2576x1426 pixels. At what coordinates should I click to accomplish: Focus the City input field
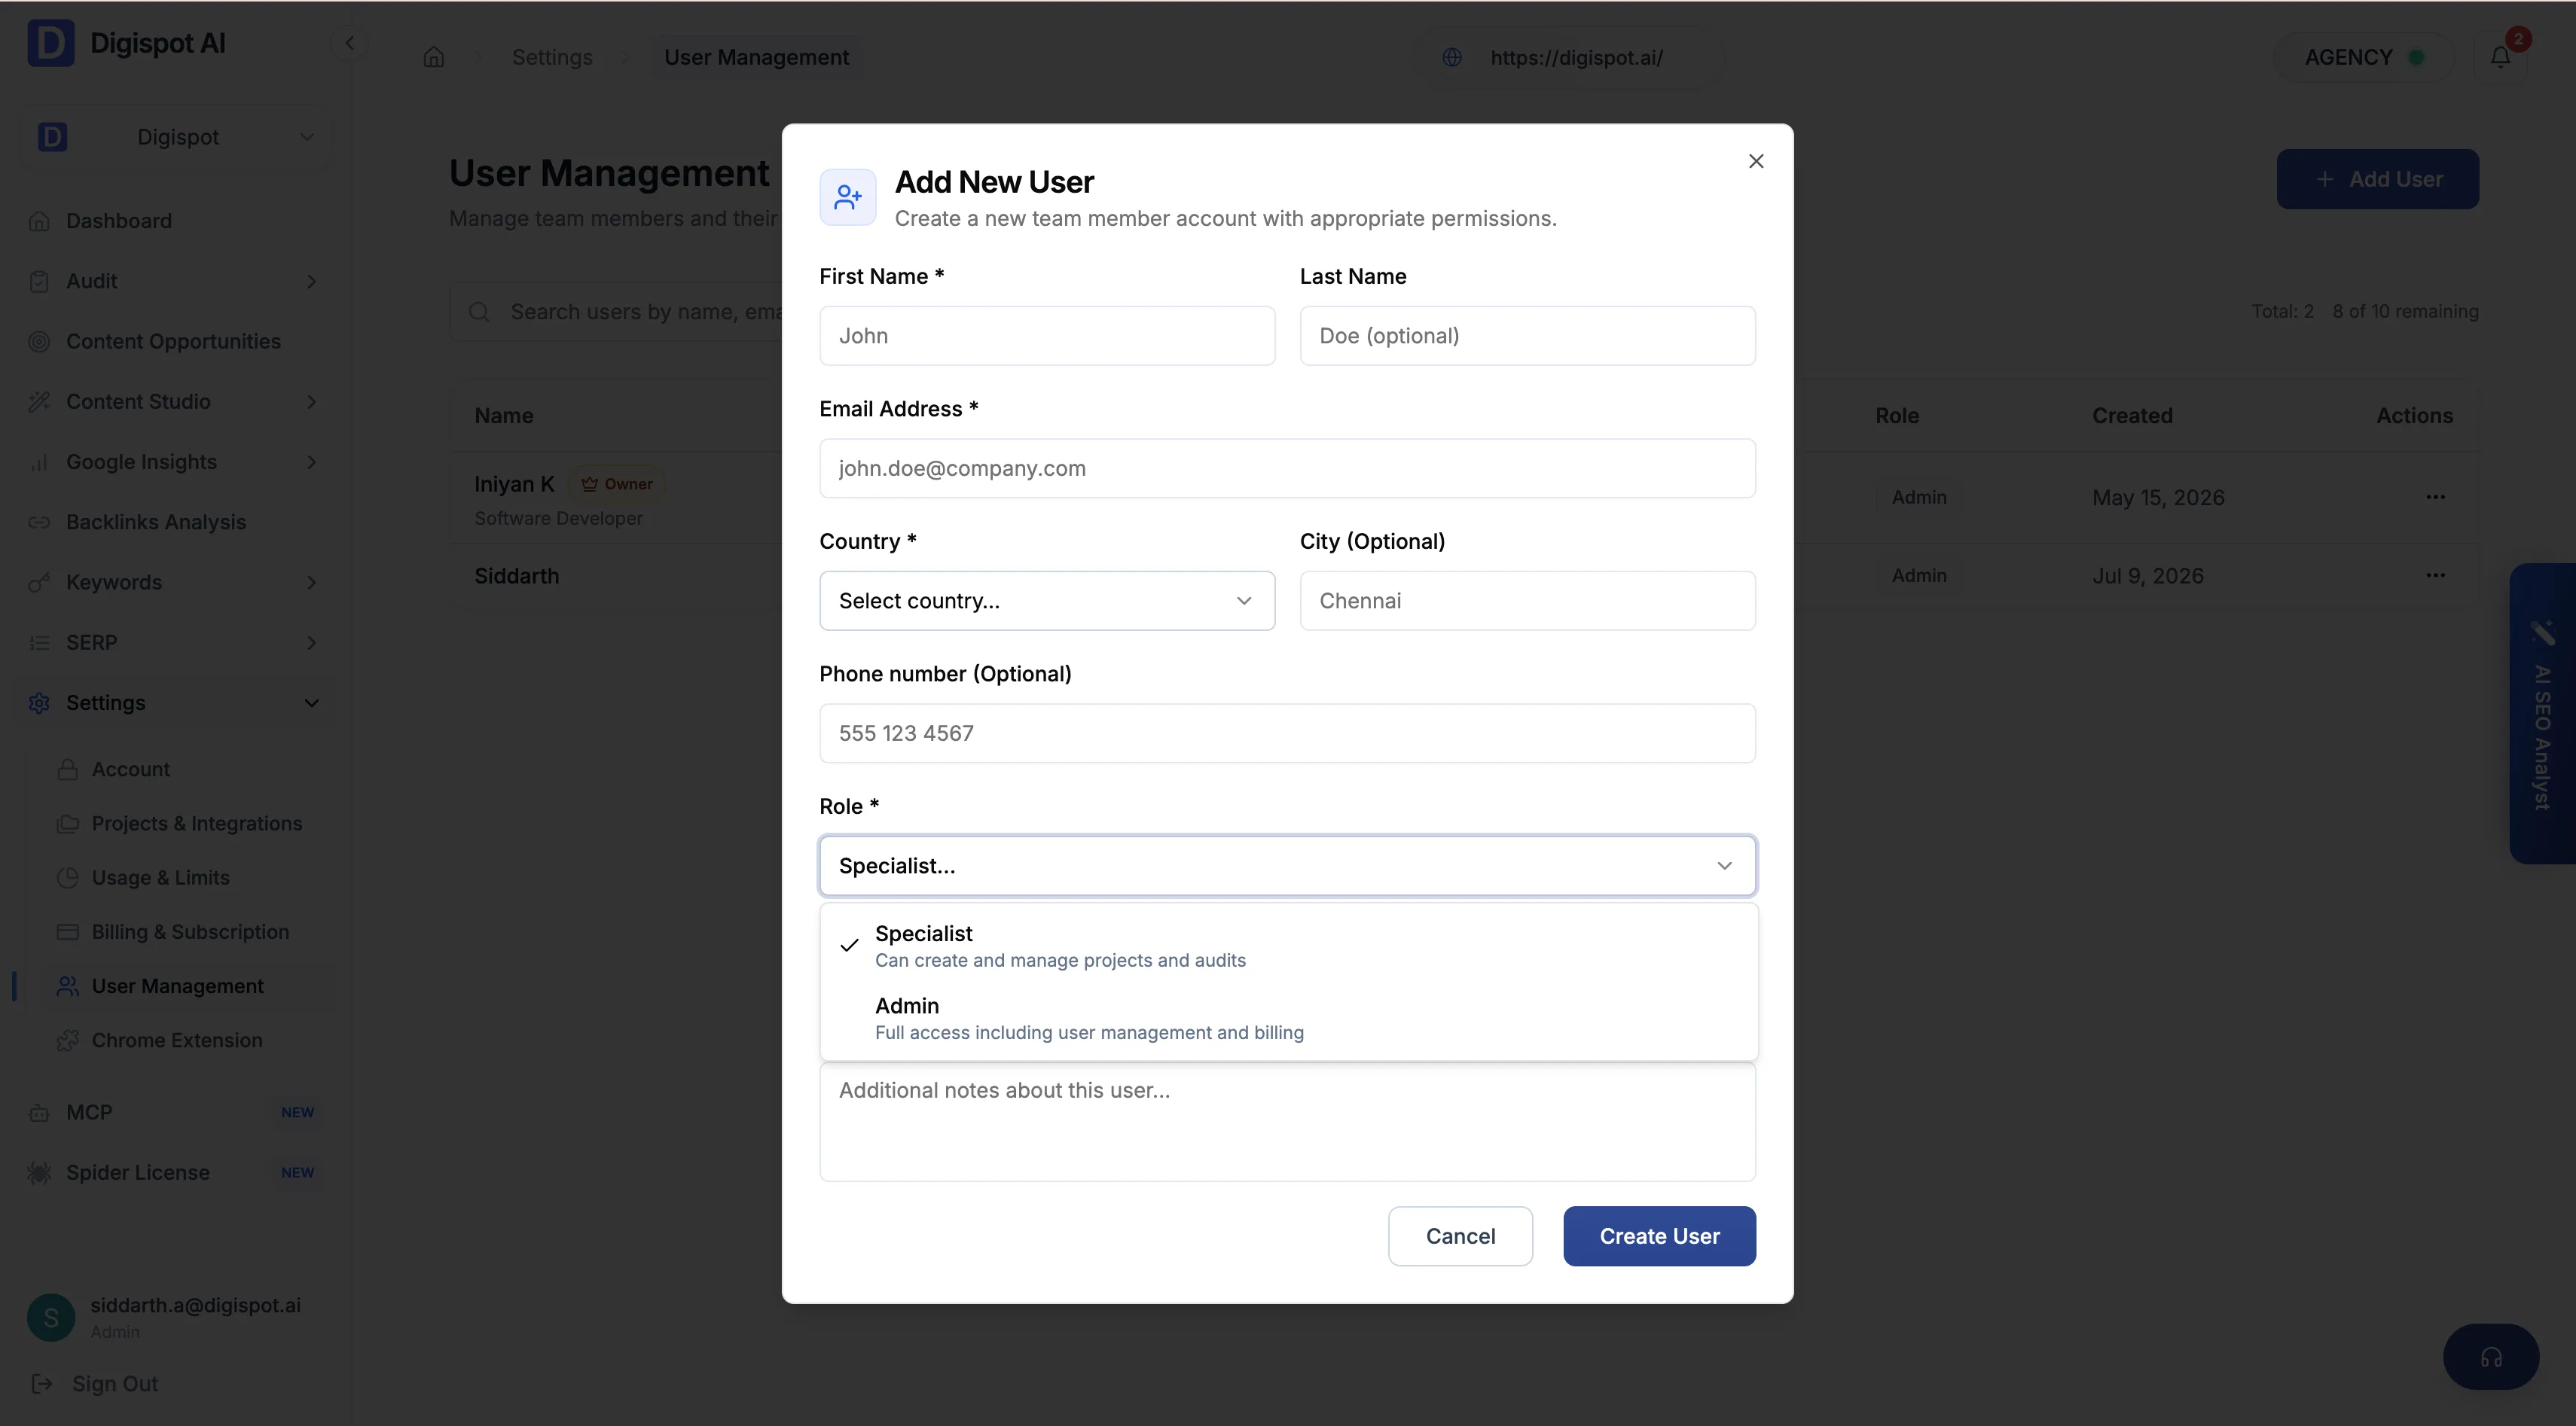point(1527,601)
